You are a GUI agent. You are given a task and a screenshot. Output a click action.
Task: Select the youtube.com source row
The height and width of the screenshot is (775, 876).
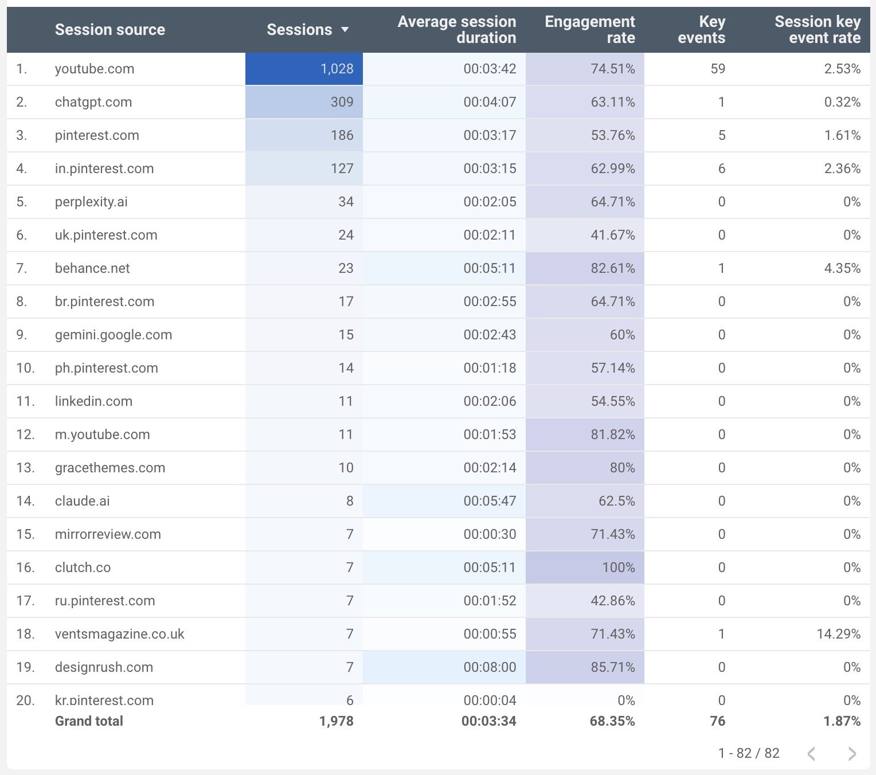tap(95, 69)
